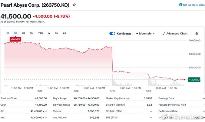Viewport: 205px width, 122px height.
Task: Click the Forward Dividend & Yield label
Action: pyautogui.click(x=172, y=105)
